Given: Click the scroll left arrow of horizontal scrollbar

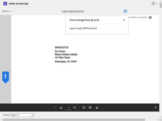Looking at the screenshot, I should (x=1, y=120).
